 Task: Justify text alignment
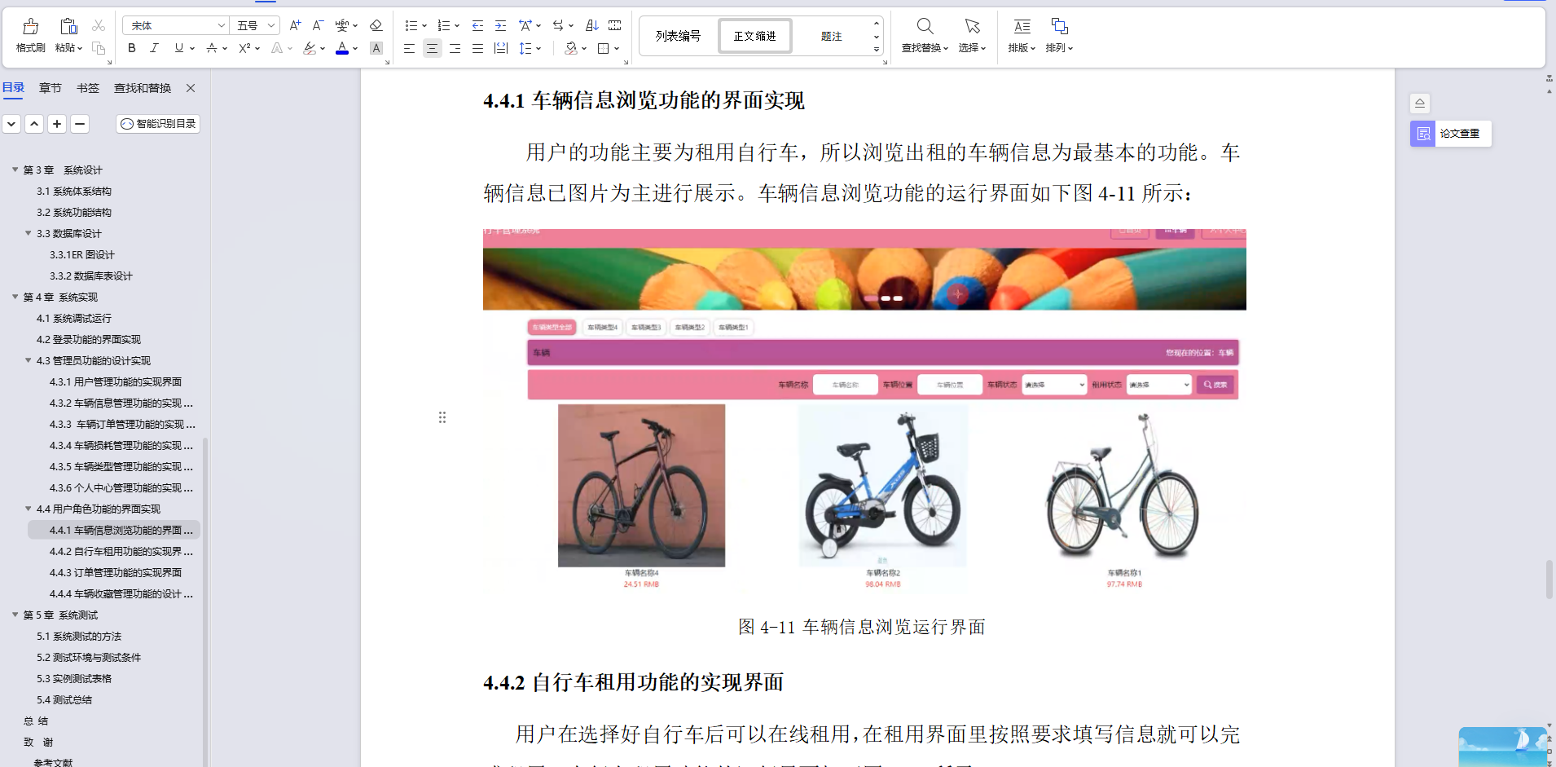tap(477, 48)
